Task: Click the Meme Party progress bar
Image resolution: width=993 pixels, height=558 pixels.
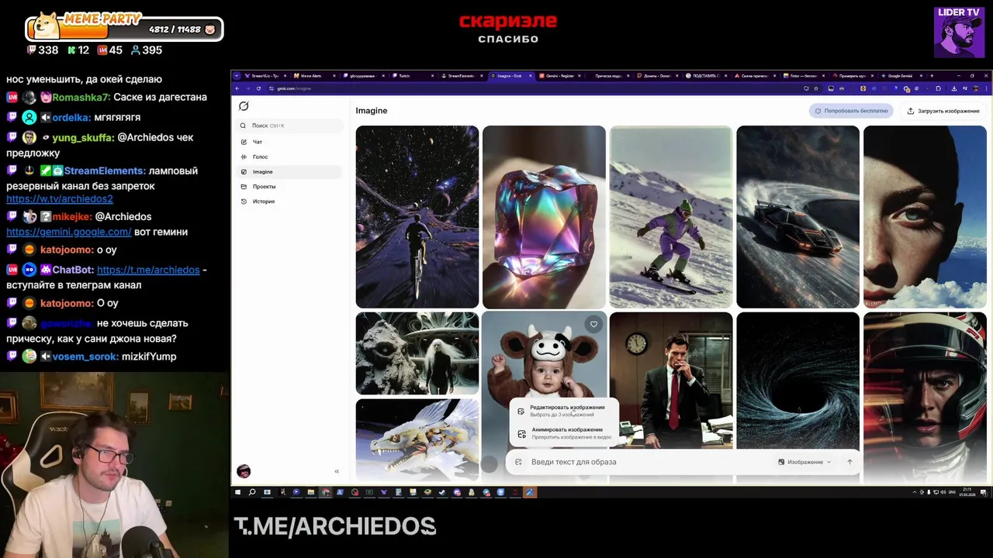Action: coord(124,29)
